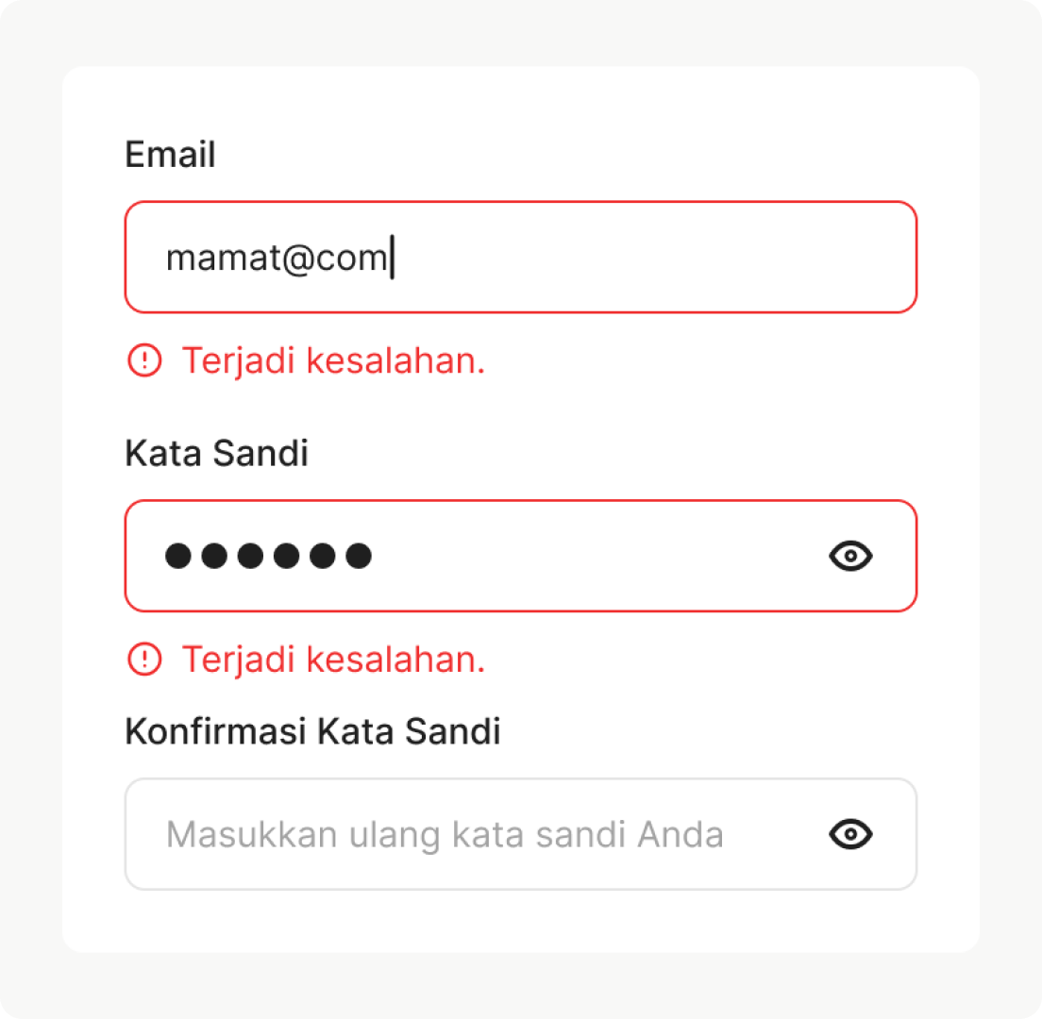Click the error icon below the Email field
1042x1019 pixels.
pyautogui.click(x=144, y=360)
